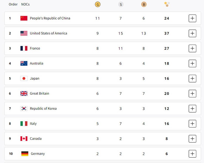
Task: Click the NOCs column header
Action: point(25,4)
